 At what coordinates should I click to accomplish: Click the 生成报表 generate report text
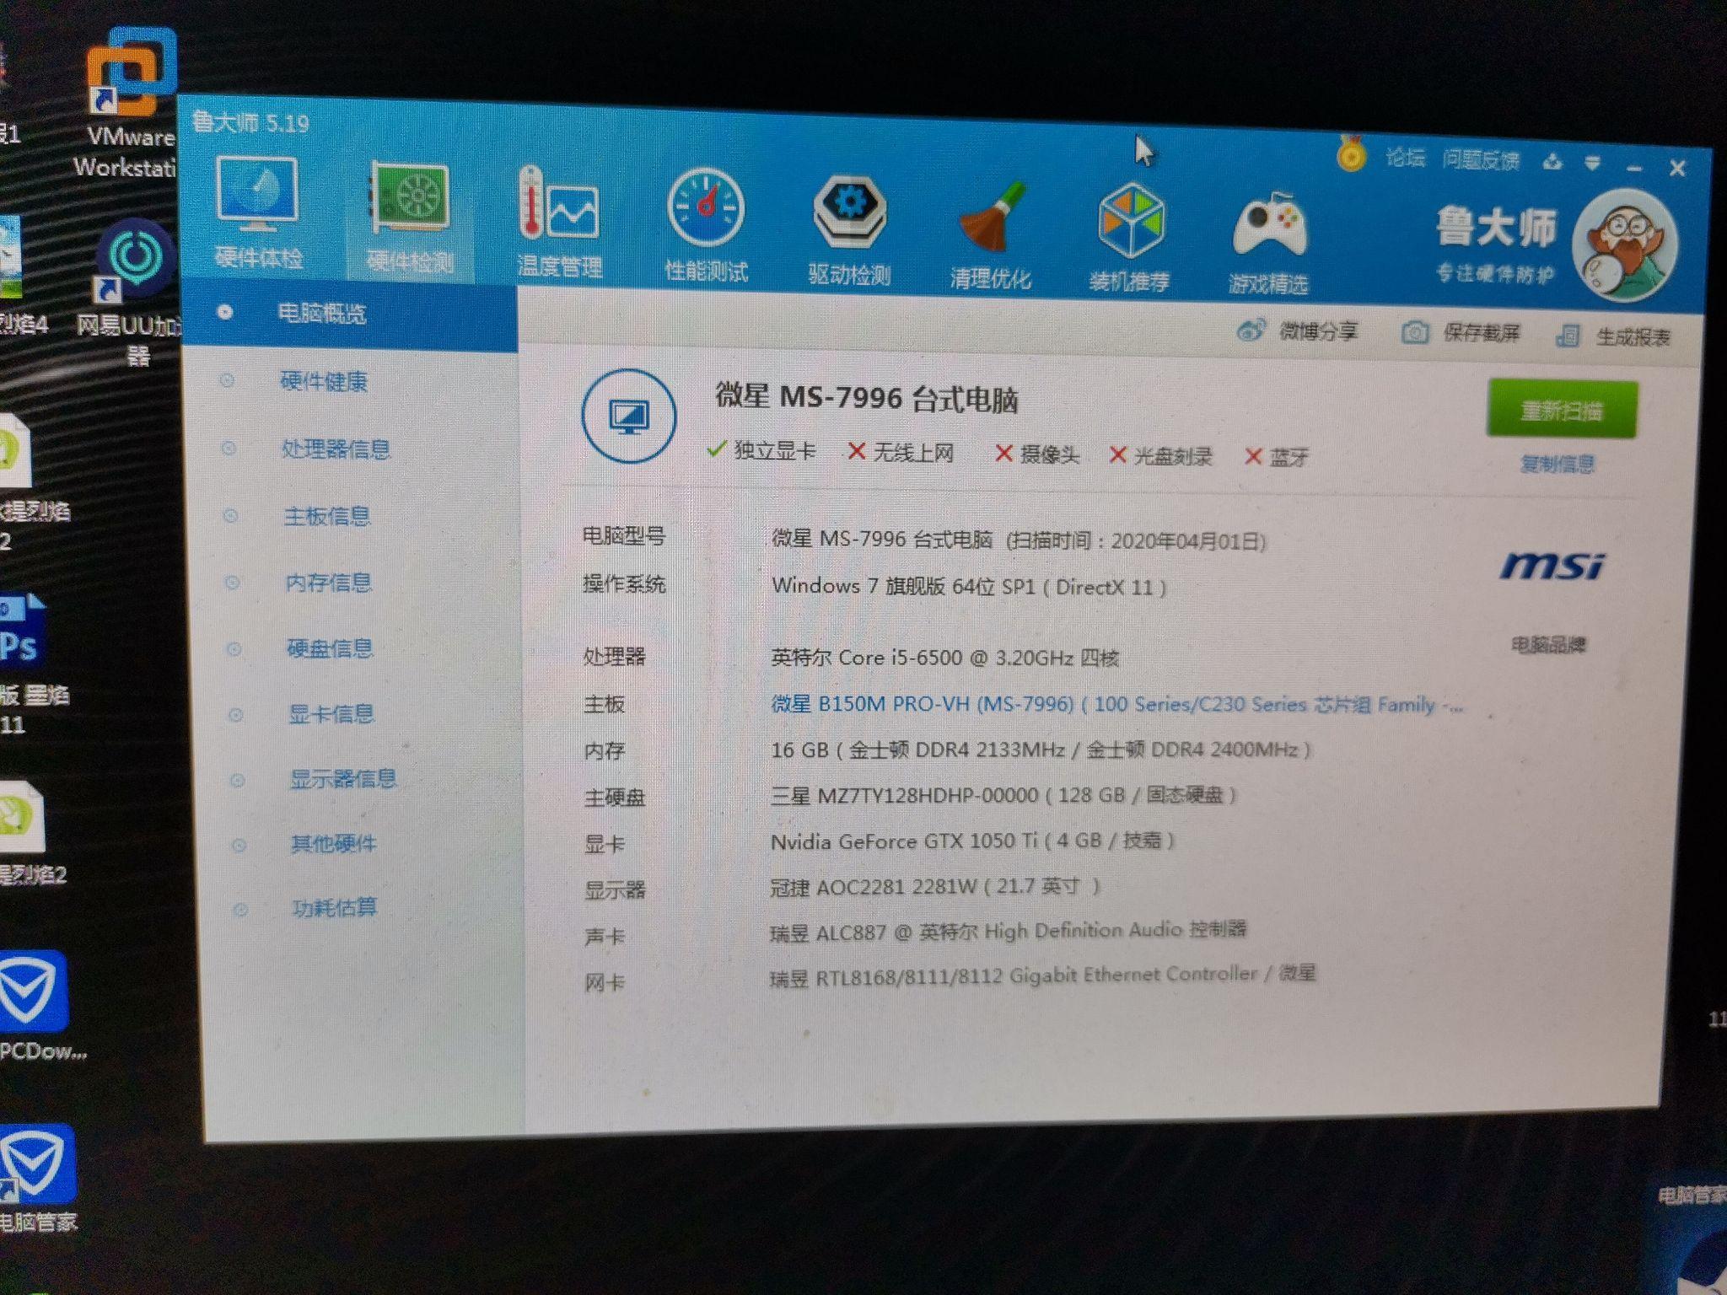pos(1633,337)
